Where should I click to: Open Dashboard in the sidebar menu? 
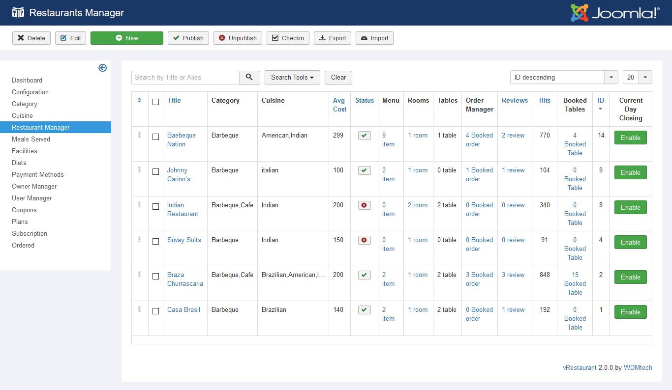pyautogui.click(x=27, y=80)
